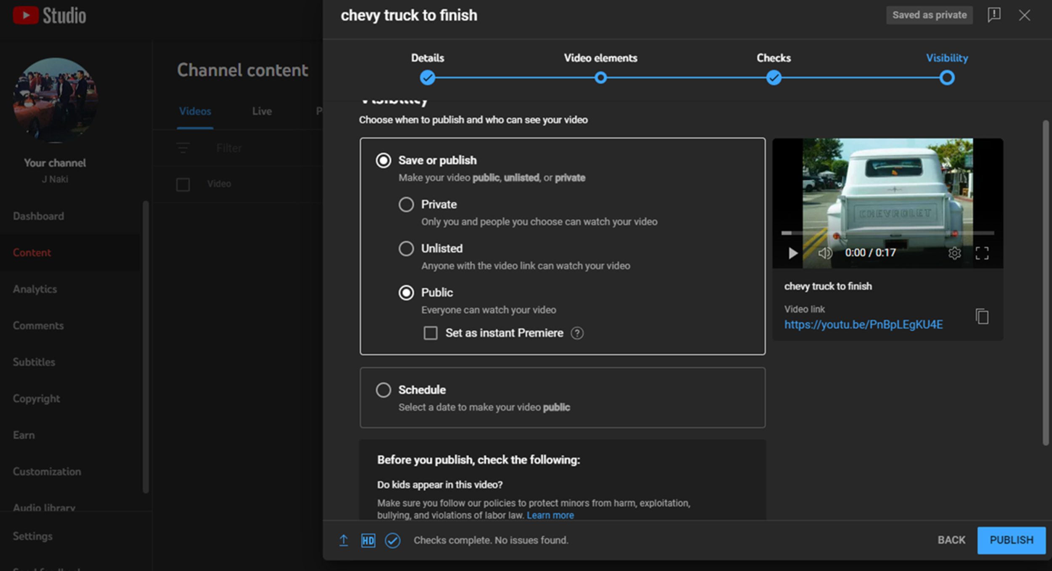Open preview player settings gear

click(954, 253)
